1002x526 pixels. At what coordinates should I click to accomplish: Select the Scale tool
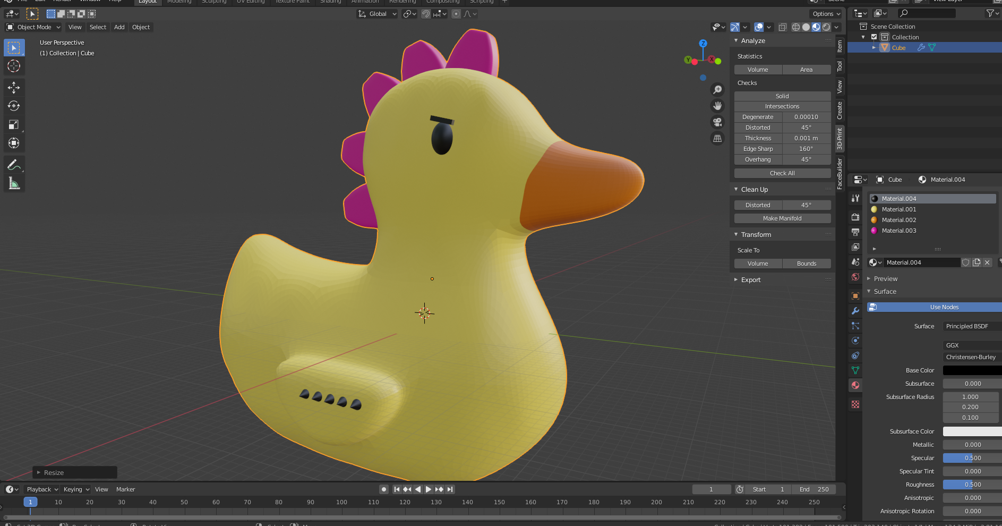point(14,124)
